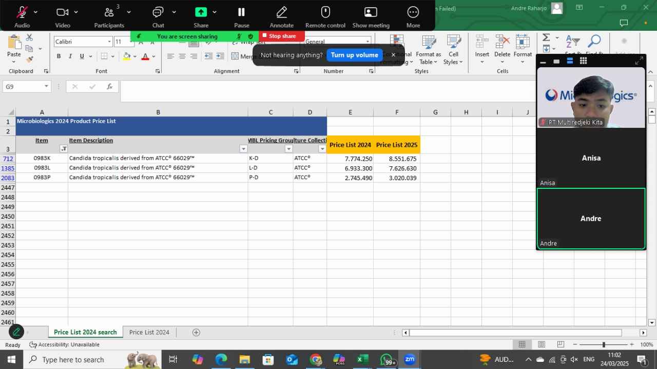Click Delete cells button
Screen dimensions: 657x369
(x=502, y=49)
